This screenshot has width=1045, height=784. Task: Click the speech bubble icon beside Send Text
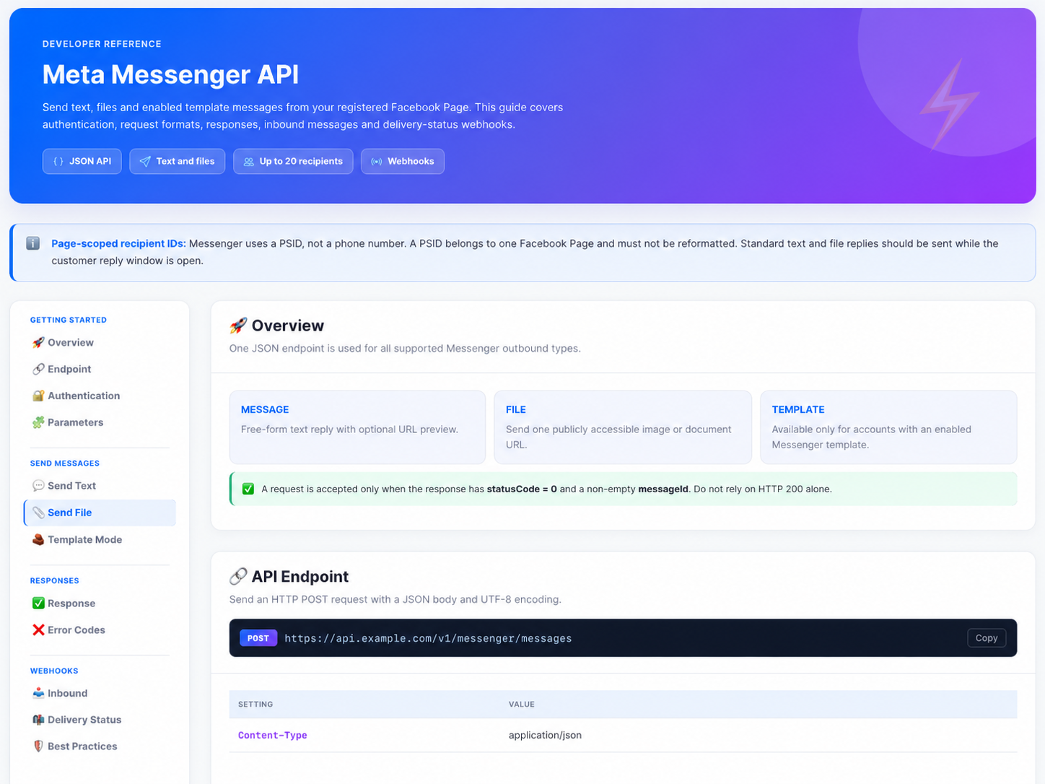38,486
